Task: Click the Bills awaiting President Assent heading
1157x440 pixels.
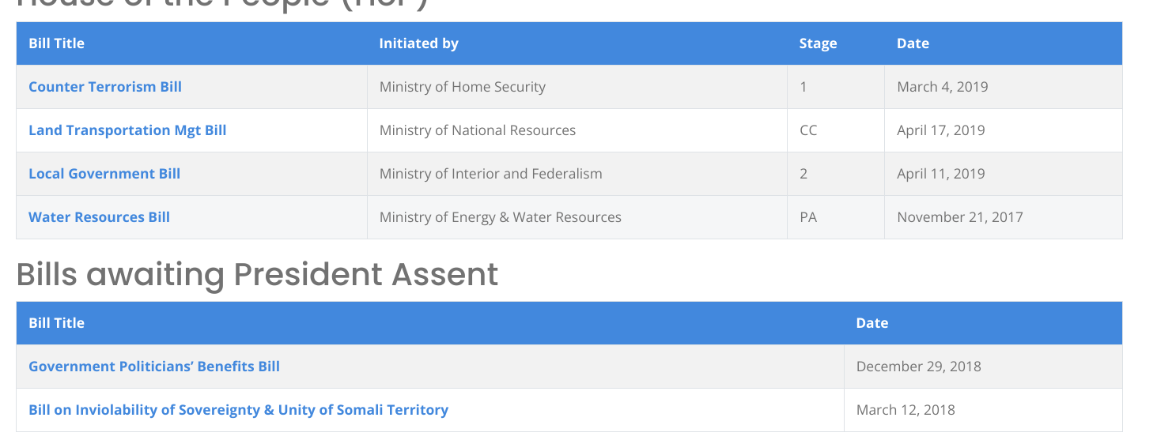Action: pyautogui.click(x=257, y=274)
